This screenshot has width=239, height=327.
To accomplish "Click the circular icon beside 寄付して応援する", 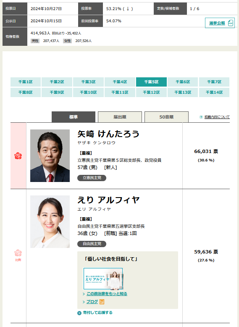I will click(79, 313).
